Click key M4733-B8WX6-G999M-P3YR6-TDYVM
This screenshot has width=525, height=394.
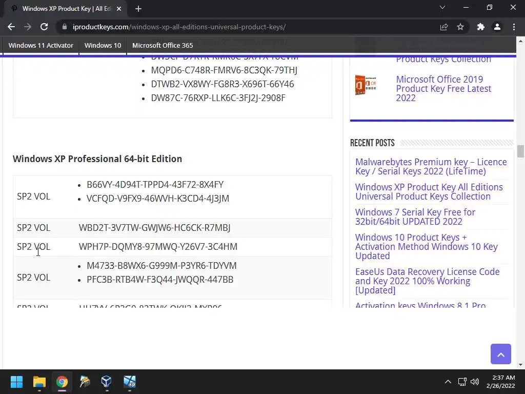pyautogui.click(x=161, y=266)
